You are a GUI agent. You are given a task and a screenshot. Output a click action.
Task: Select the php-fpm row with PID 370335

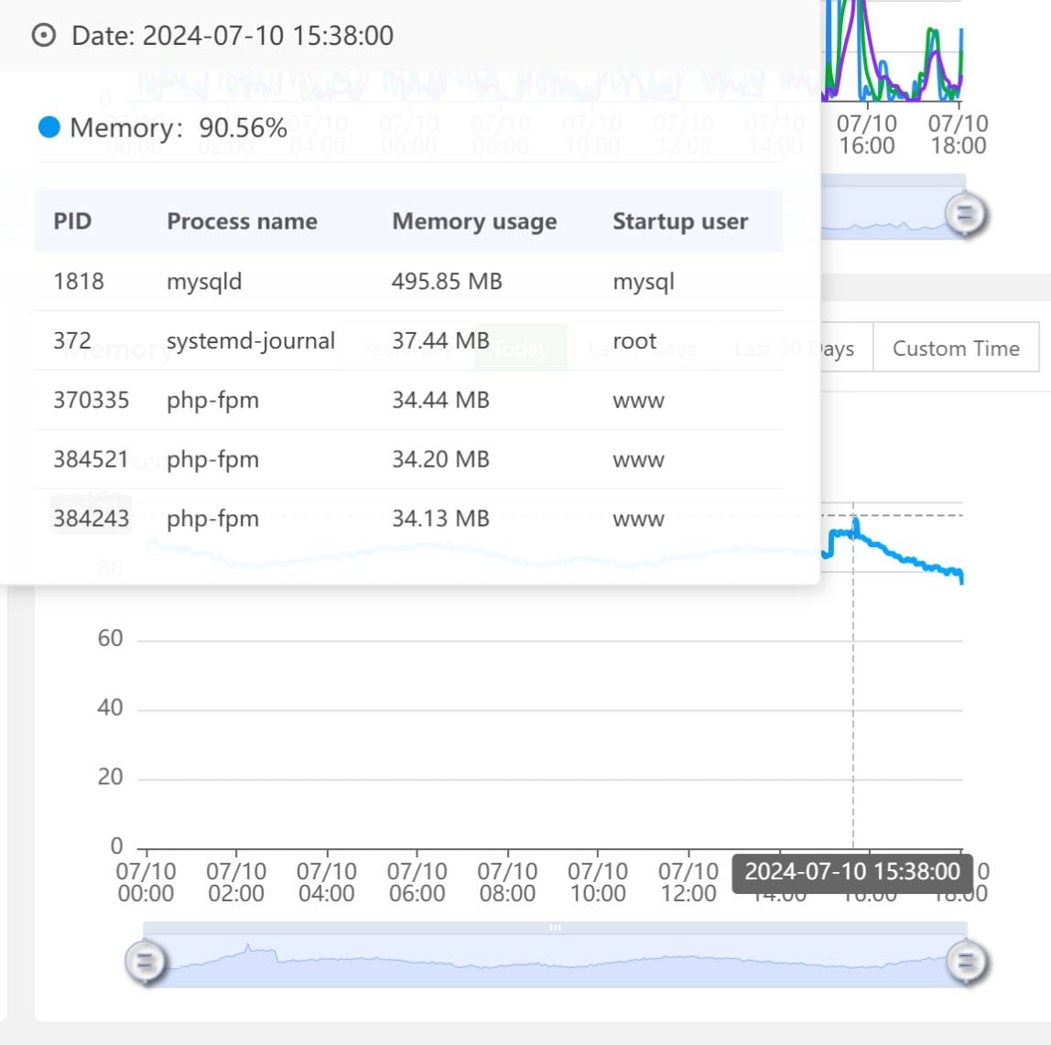(409, 400)
